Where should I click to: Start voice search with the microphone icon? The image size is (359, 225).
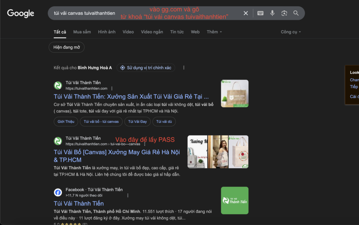tap(272, 13)
